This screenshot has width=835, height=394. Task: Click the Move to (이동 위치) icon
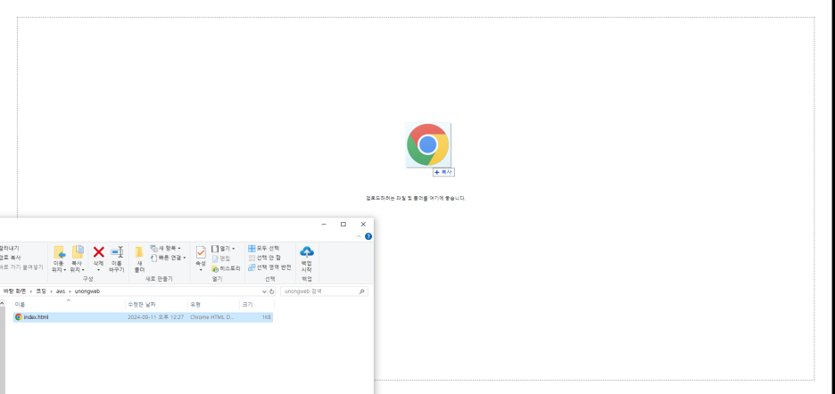[59, 252]
